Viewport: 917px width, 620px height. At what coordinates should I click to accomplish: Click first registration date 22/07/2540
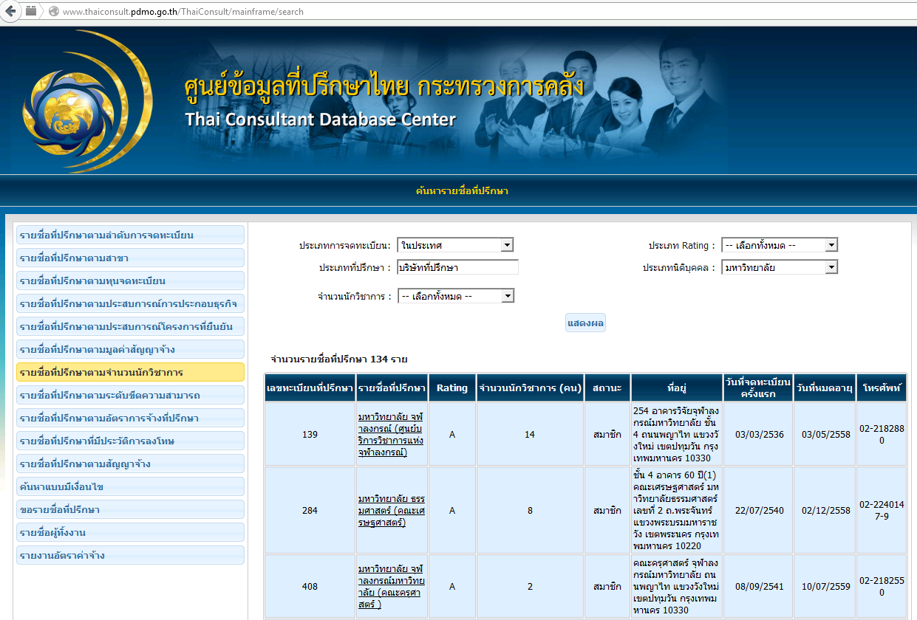click(x=758, y=511)
